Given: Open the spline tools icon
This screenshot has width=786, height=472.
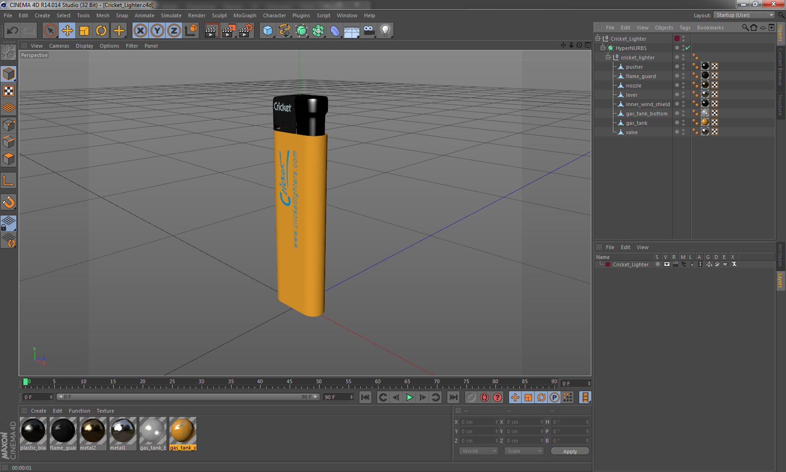Looking at the screenshot, I should 284,31.
